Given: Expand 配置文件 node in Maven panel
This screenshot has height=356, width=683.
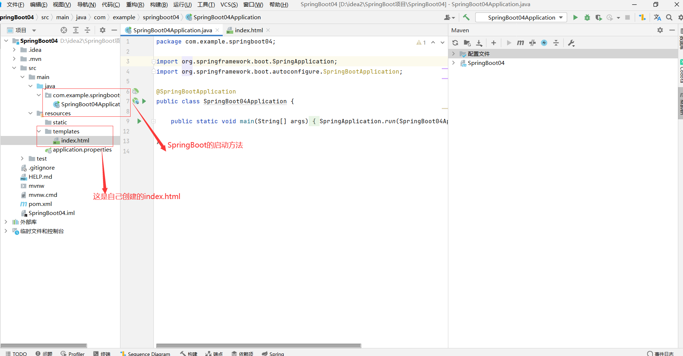Looking at the screenshot, I should click(453, 54).
